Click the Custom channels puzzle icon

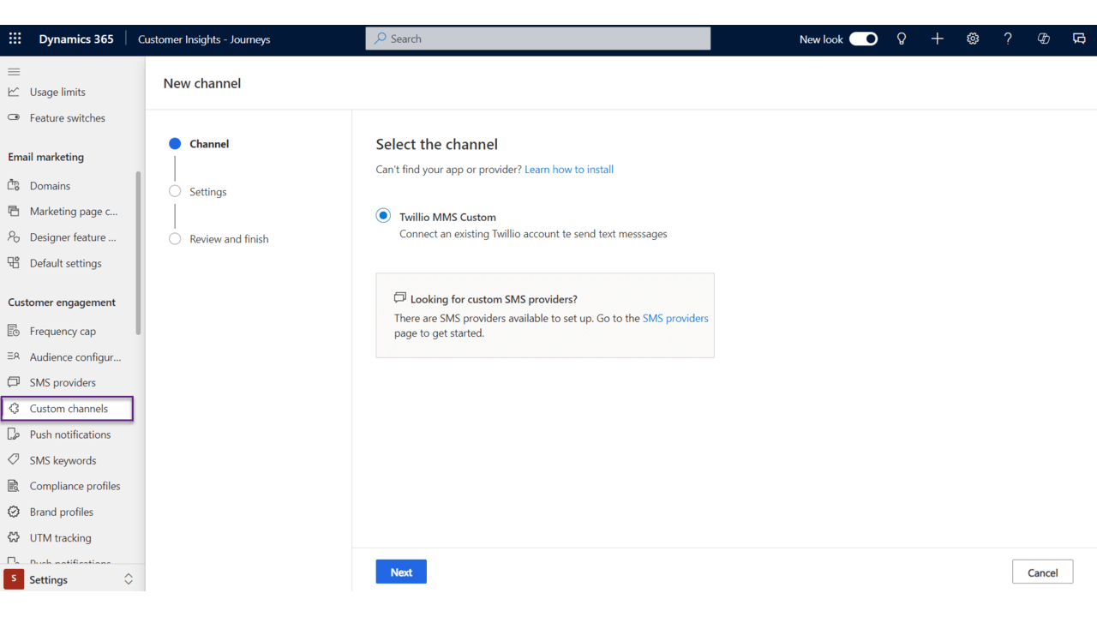[x=14, y=409]
